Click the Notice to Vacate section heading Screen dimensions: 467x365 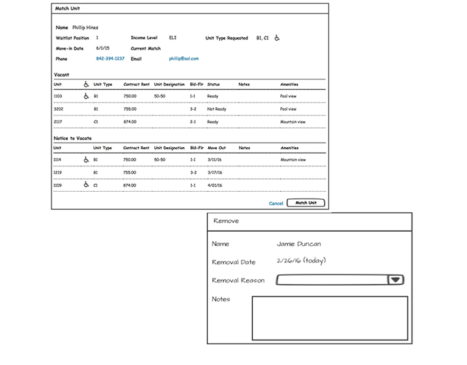pyautogui.click(x=72, y=139)
